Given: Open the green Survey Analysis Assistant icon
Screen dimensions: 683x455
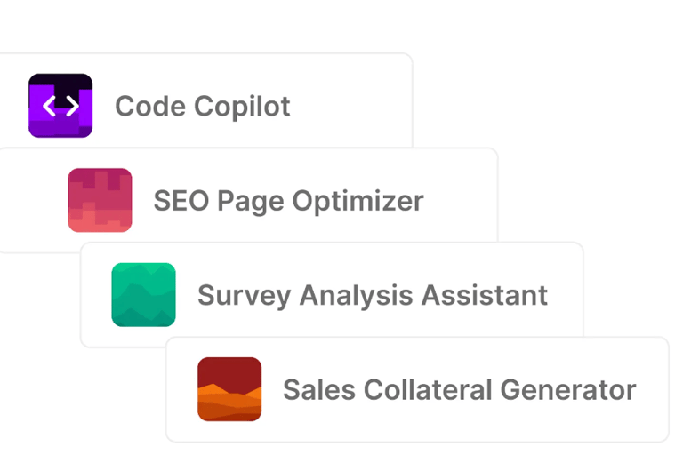Looking at the screenshot, I should tap(144, 295).
